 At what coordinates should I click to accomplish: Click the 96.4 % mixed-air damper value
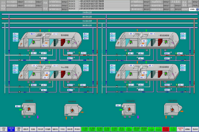point(45,46)
